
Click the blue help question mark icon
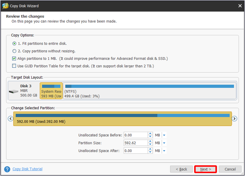(7, 169)
